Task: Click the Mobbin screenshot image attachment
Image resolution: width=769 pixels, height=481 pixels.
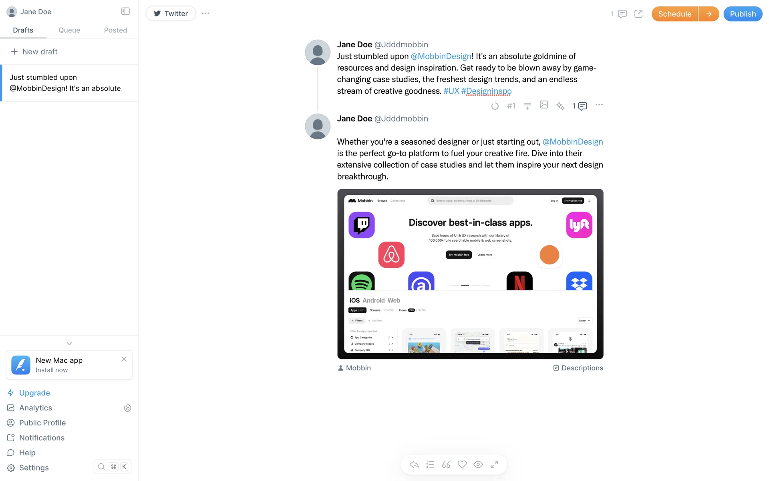Action: [470, 274]
